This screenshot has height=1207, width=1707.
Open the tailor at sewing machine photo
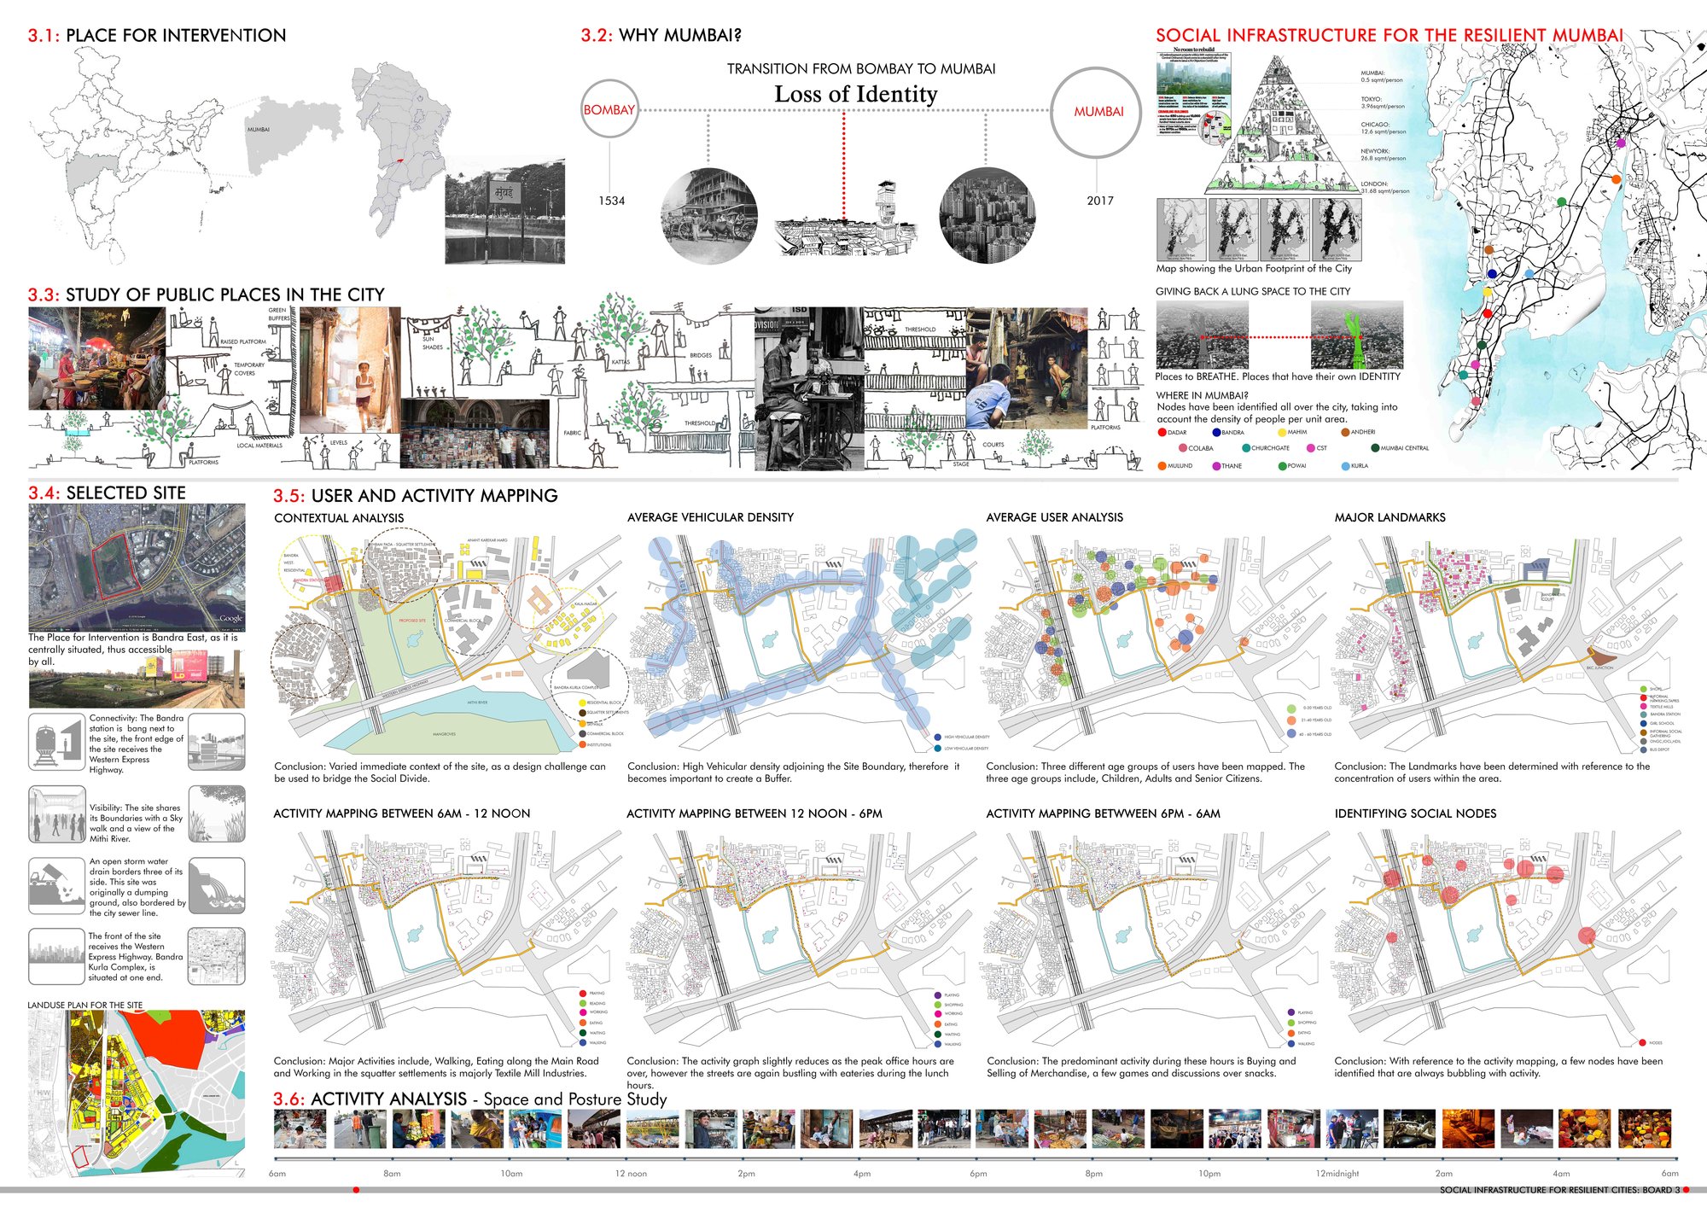(x=809, y=388)
